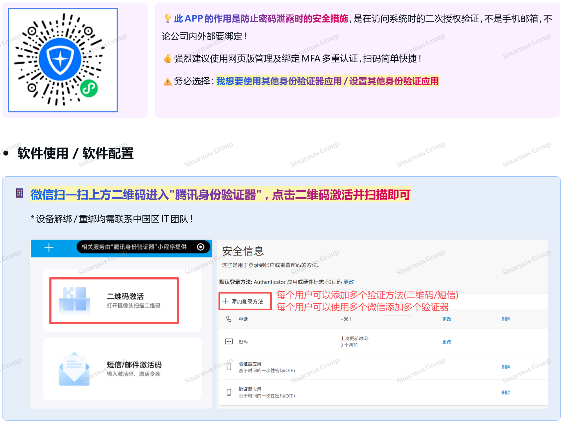Click 更改 in the 密码 row
The height and width of the screenshot is (422, 565).
[447, 342]
